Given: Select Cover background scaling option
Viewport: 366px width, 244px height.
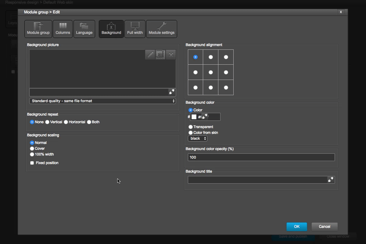Looking at the screenshot, I should click(x=32, y=149).
